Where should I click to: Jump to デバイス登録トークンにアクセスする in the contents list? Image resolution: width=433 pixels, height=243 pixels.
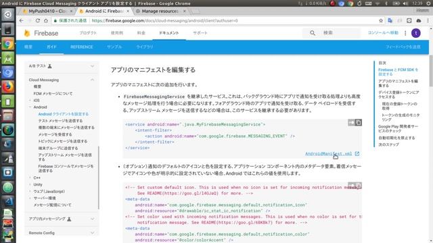tap(398, 94)
